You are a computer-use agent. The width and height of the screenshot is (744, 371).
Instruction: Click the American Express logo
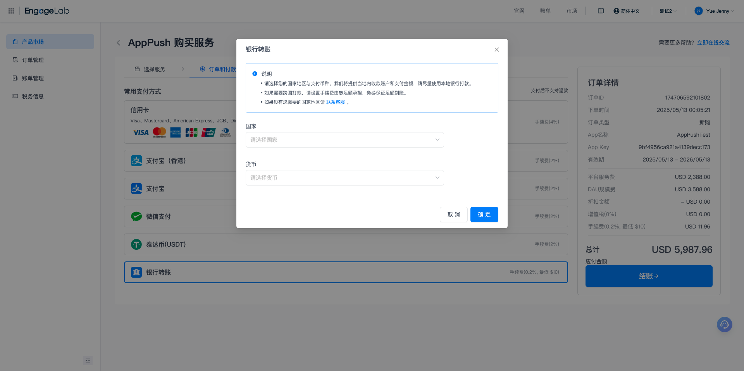pos(175,132)
